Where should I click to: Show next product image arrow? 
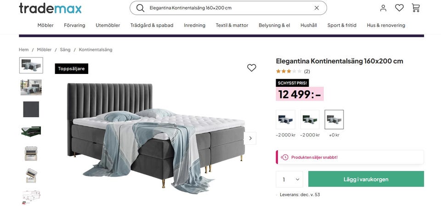click(x=250, y=138)
